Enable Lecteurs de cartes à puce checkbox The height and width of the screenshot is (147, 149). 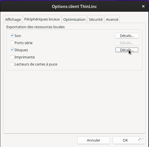[12, 64]
